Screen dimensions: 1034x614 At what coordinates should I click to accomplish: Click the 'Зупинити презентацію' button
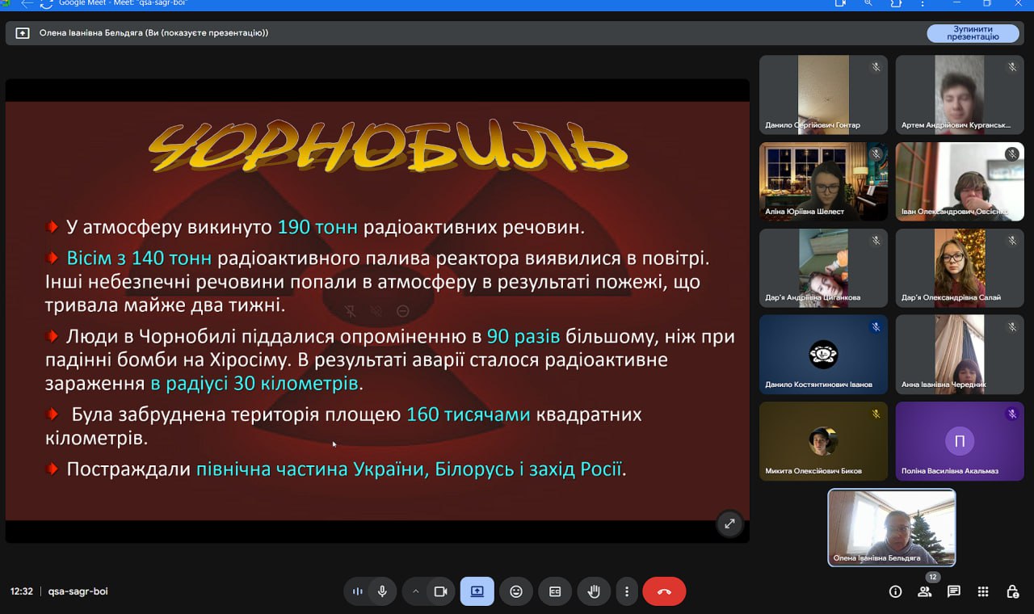[x=973, y=33]
